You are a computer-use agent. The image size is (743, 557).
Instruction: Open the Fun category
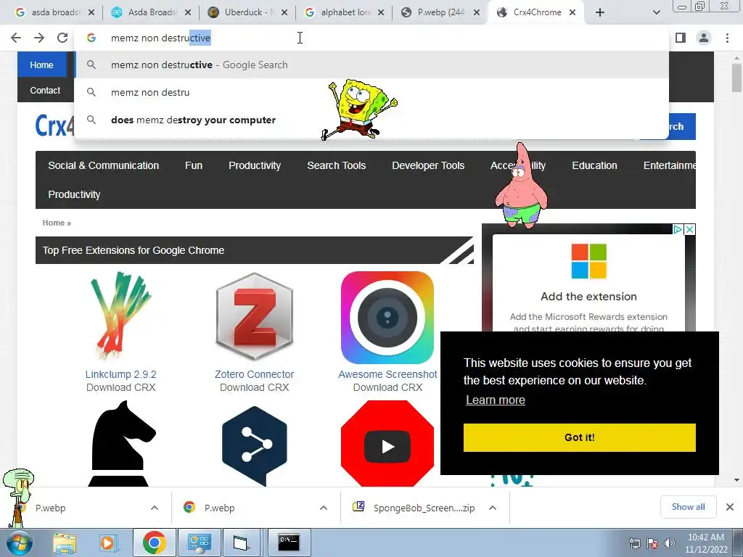193,165
